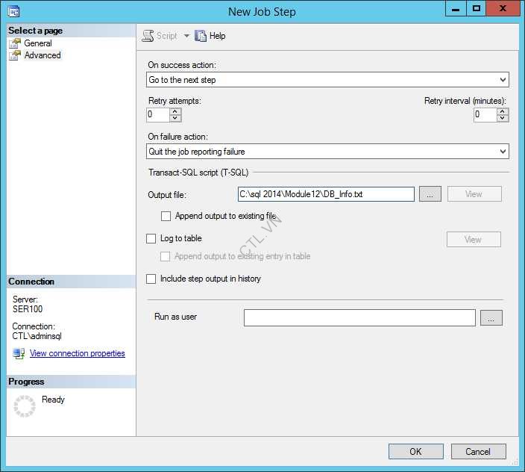This screenshot has height=472, width=525.
Task: Click the General page icon
Action: [x=15, y=43]
